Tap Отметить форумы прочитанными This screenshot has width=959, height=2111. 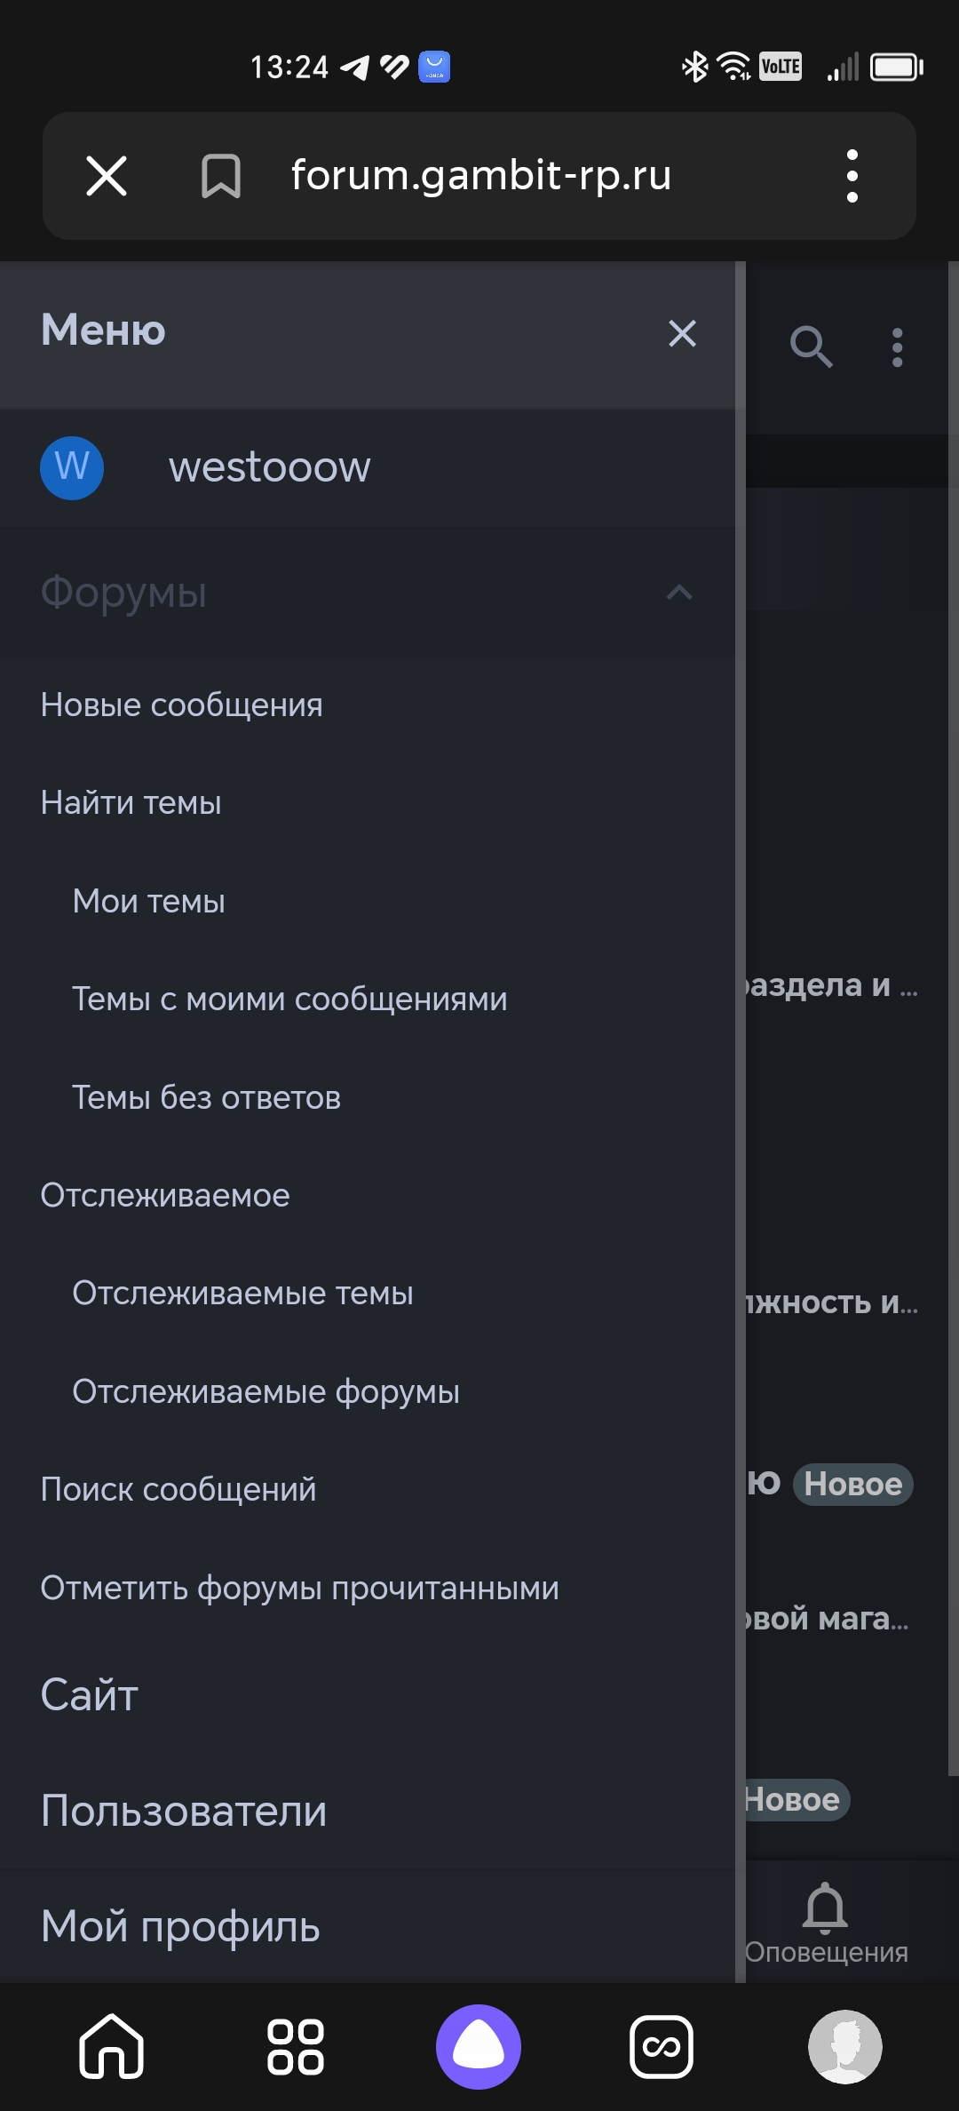click(300, 1588)
